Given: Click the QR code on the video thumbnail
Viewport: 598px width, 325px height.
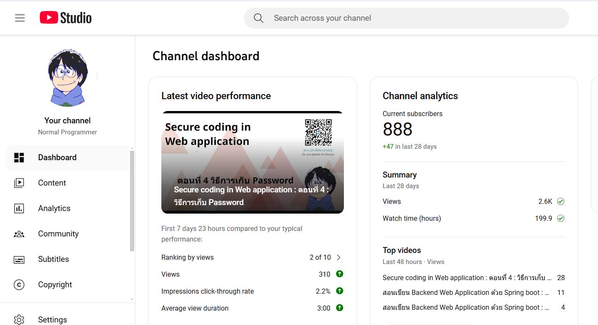Looking at the screenshot, I should point(318,132).
